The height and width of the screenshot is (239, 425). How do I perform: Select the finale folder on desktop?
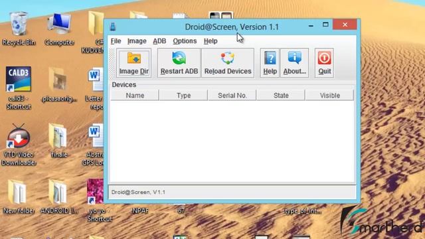pyautogui.click(x=59, y=141)
